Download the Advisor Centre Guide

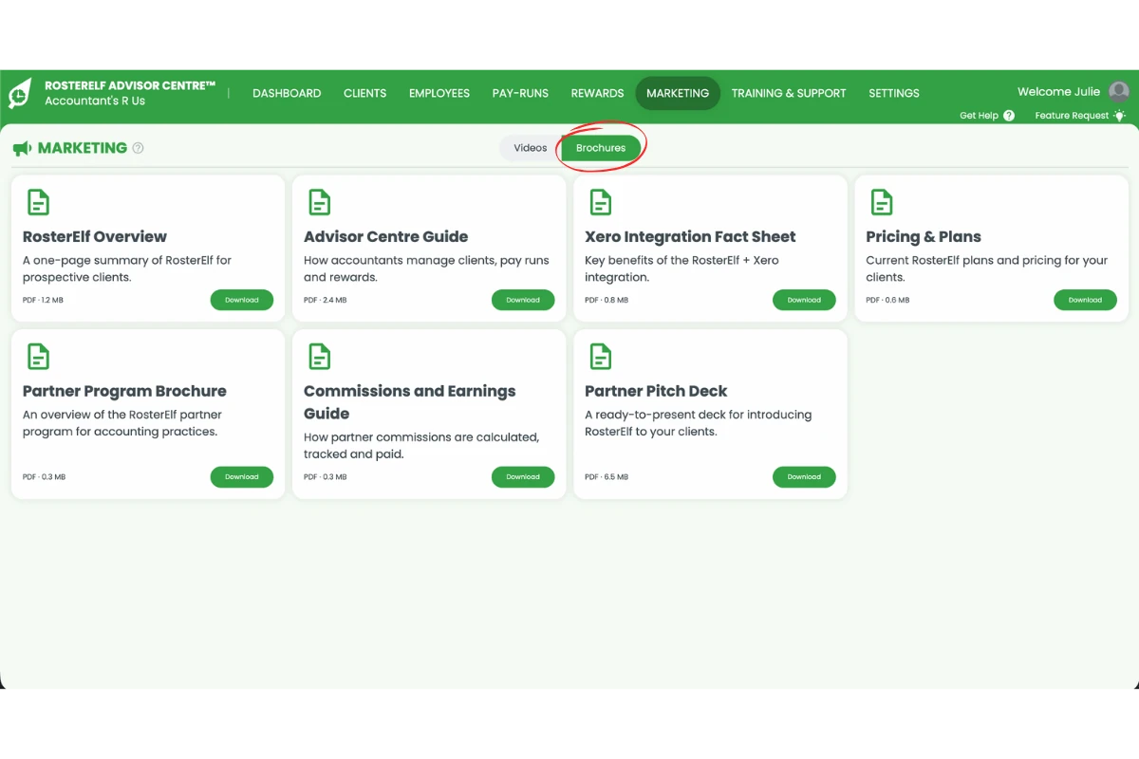(523, 300)
